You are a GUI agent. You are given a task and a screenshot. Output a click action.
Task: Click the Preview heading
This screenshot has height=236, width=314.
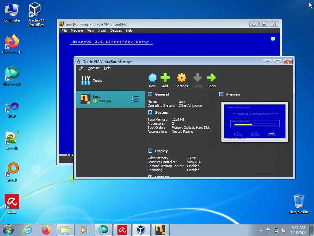[x=233, y=94]
